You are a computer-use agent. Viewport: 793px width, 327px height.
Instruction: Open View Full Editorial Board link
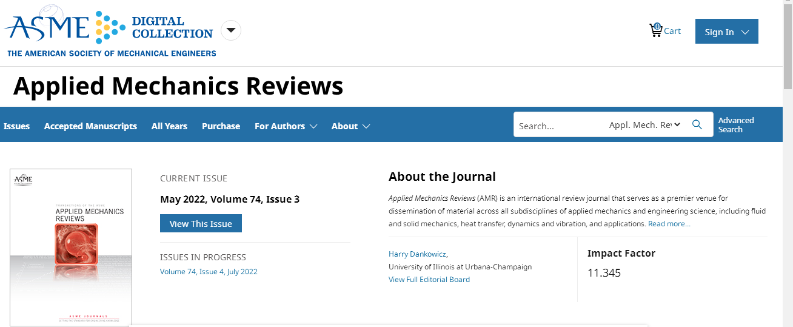(429, 280)
